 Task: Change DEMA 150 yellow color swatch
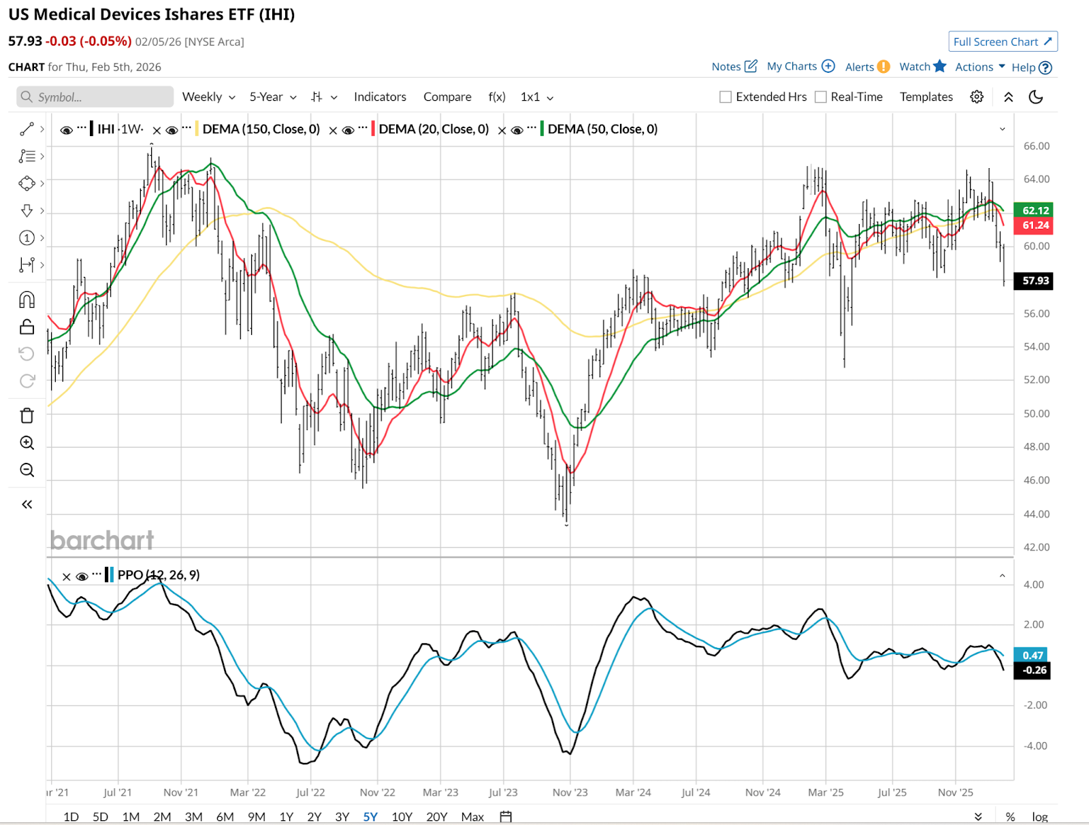pyautogui.click(x=197, y=129)
